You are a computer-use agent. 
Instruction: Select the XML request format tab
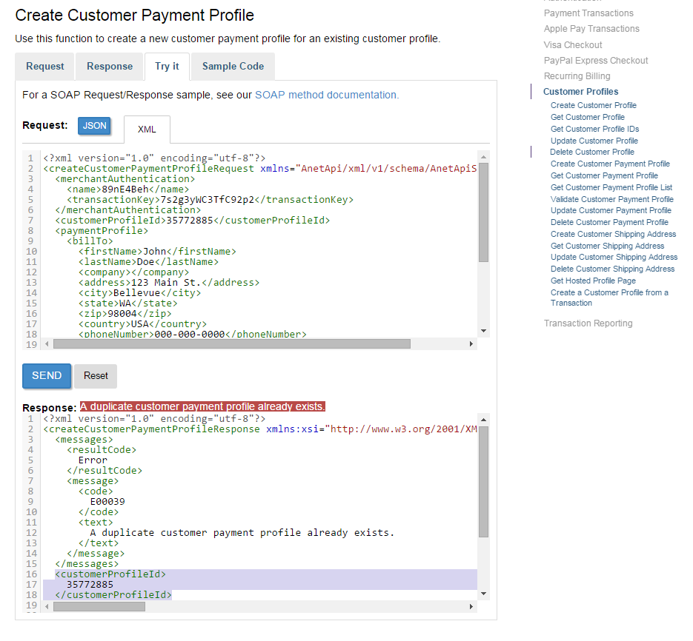pos(147,130)
